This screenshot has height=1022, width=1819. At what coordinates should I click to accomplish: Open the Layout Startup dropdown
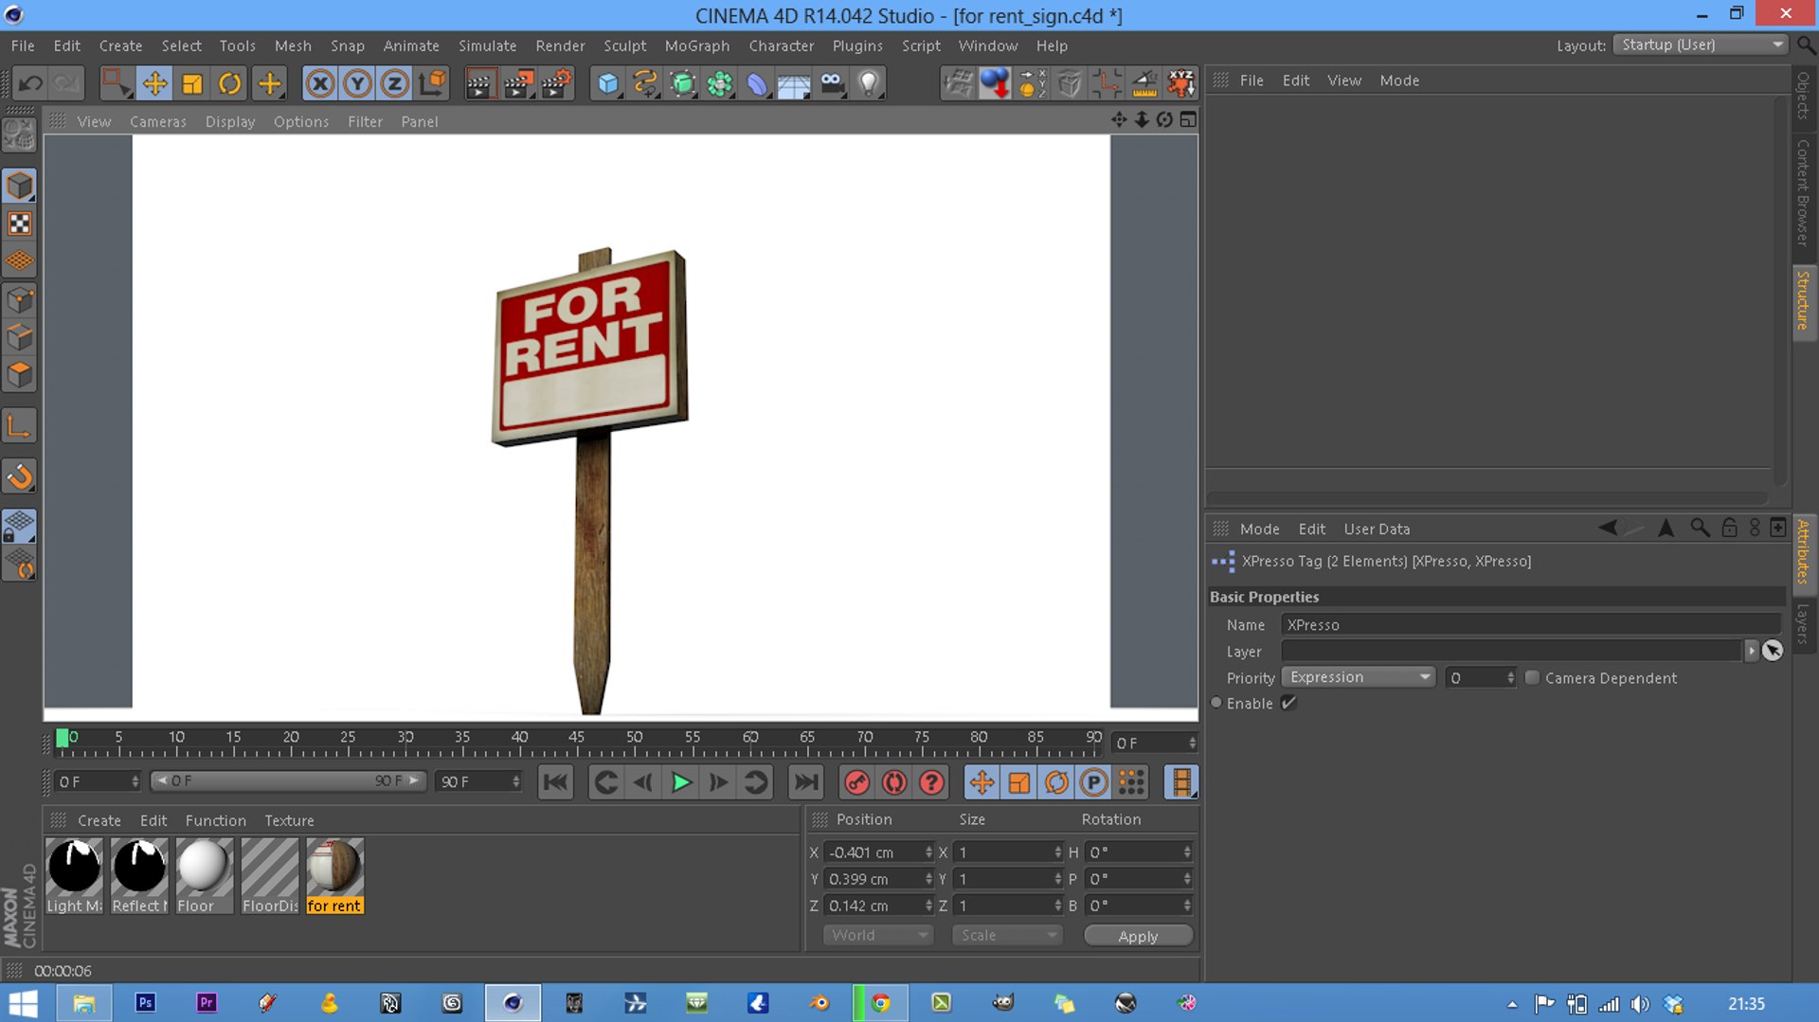coord(1700,45)
